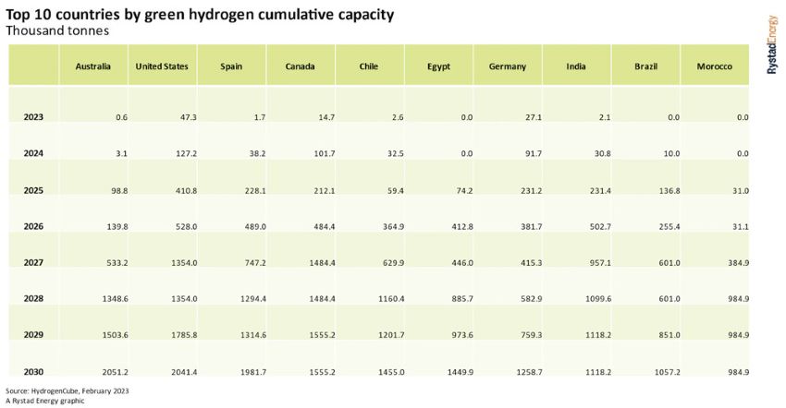Click Australia's 2027 value 533.2
Viewport: 786px width, 408px height.
coord(117,262)
